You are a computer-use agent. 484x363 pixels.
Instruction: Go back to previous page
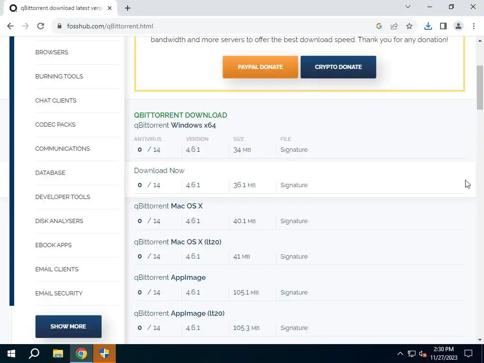[10, 26]
